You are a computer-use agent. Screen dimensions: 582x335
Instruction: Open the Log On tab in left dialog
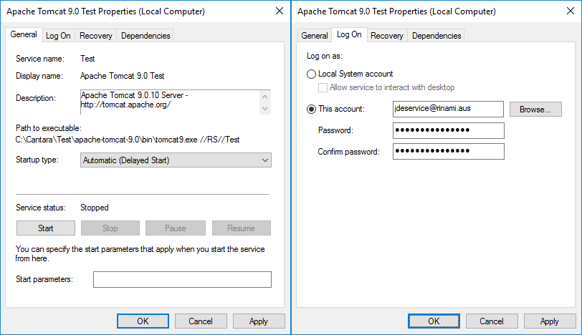[58, 36]
